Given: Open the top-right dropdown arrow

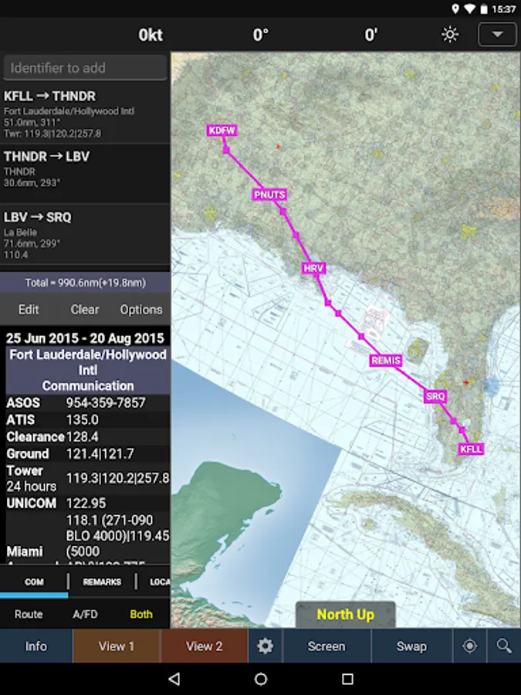Looking at the screenshot, I should coord(497,35).
